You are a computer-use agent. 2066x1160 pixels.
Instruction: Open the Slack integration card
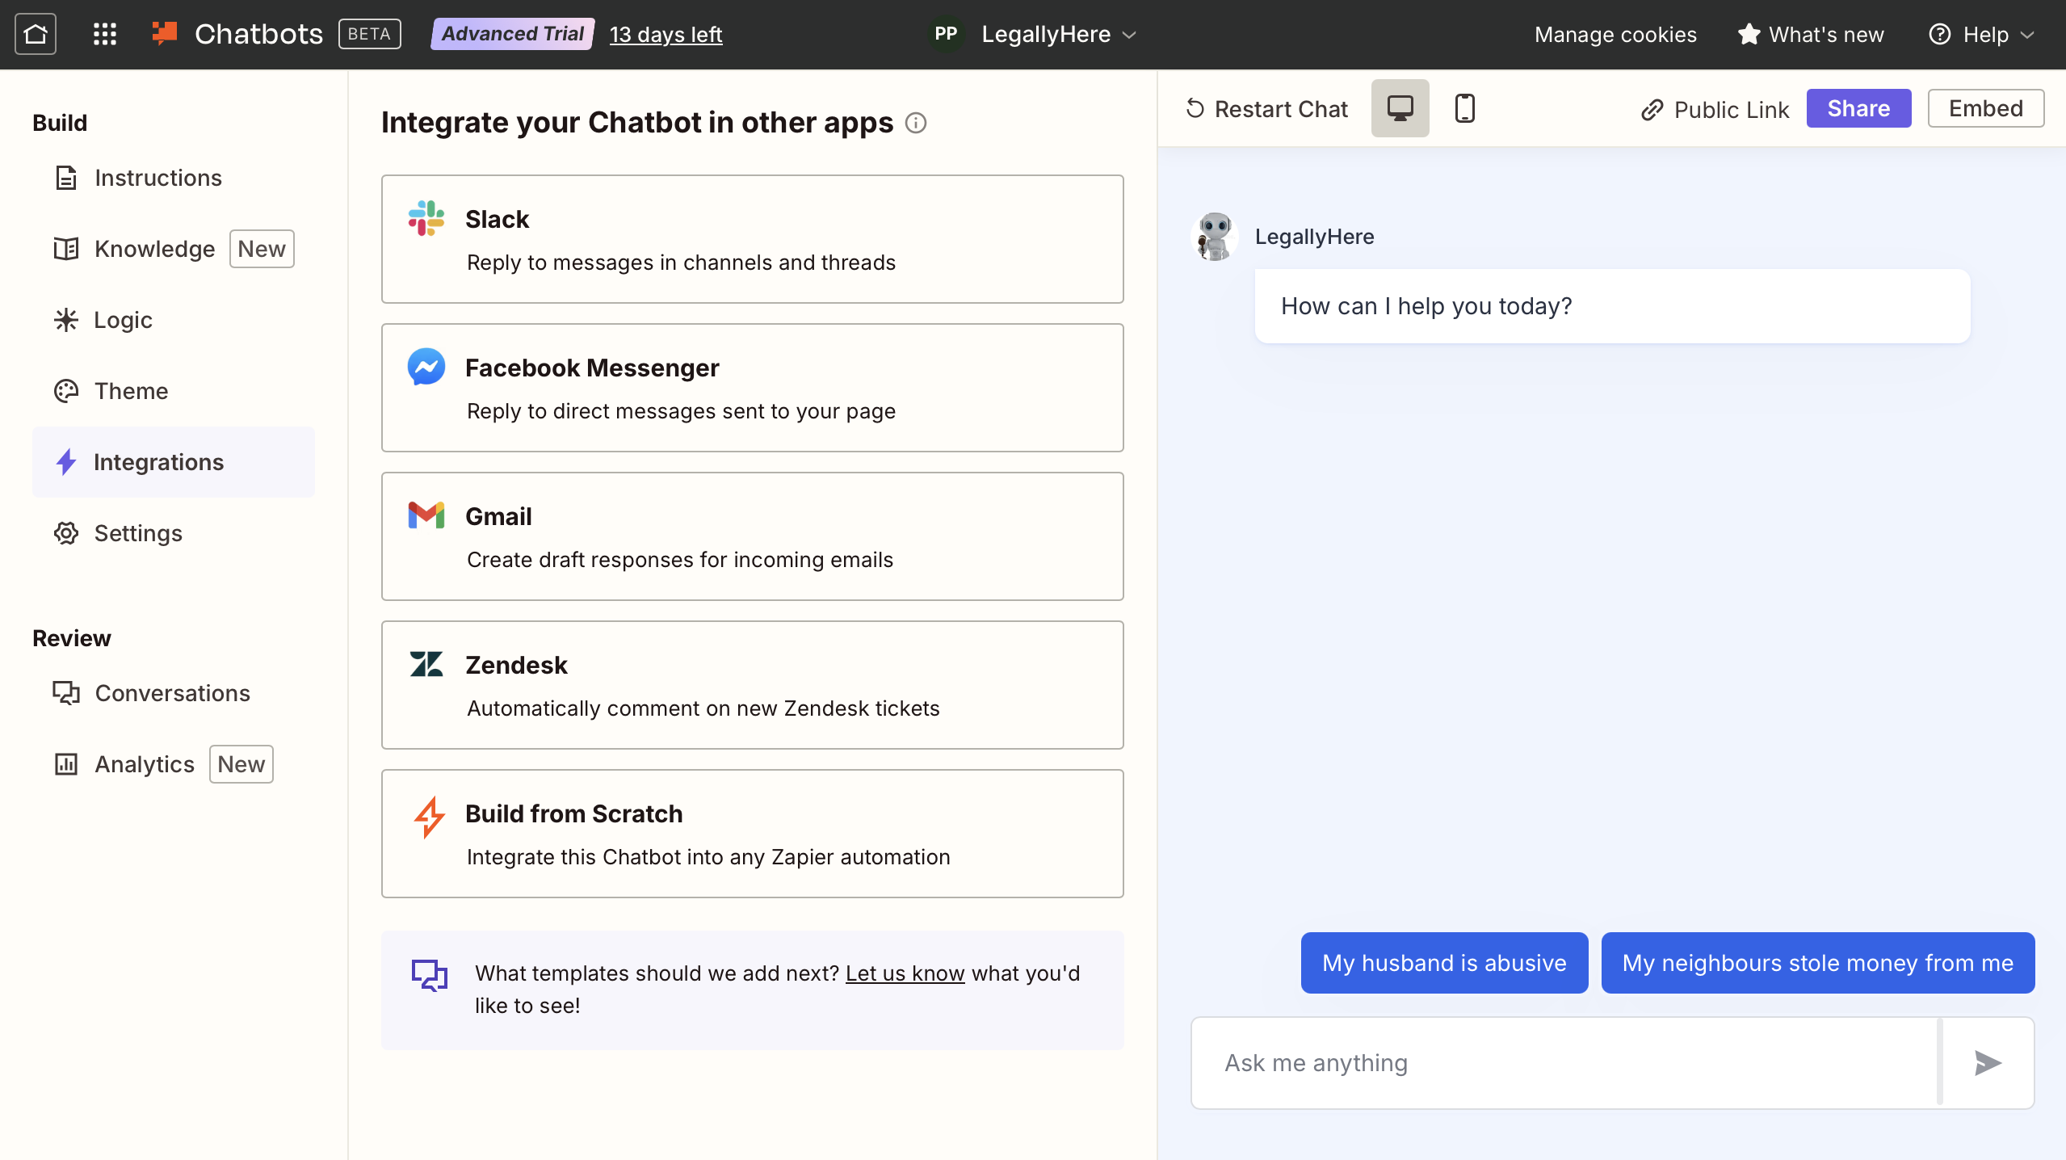752,239
